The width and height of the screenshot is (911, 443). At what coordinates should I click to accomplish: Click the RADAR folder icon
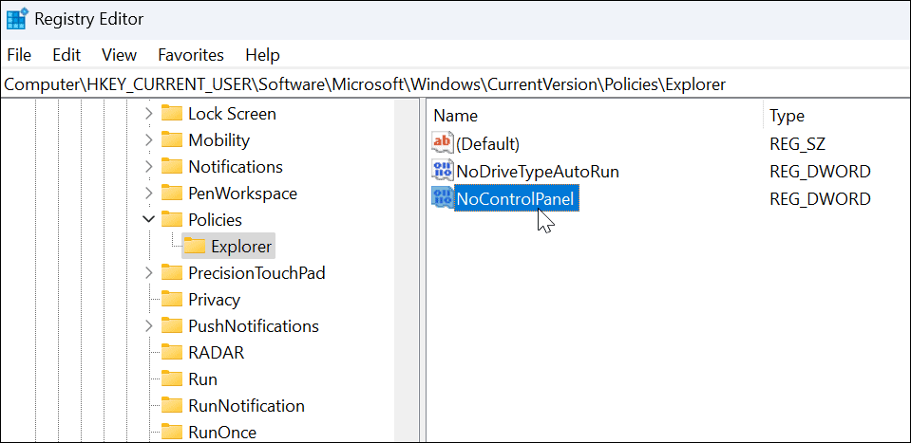(172, 353)
